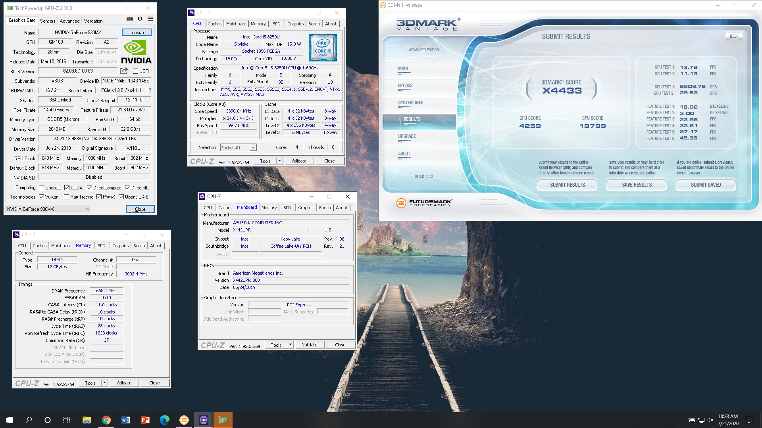Toggle the OpenCL checkbox
The width and height of the screenshot is (762, 428).
pos(41,188)
